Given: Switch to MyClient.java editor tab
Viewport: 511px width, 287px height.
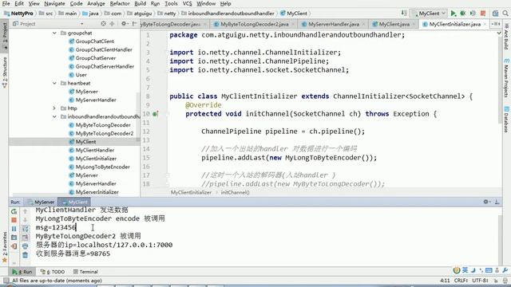Looking at the screenshot, I should [394, 24].
